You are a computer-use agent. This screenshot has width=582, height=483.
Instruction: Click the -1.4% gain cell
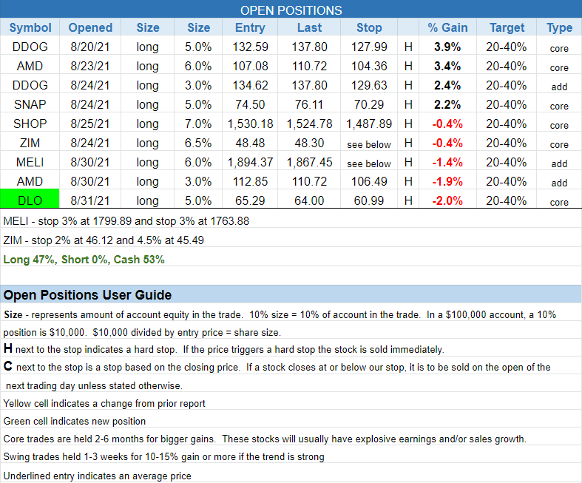point(447,162)
